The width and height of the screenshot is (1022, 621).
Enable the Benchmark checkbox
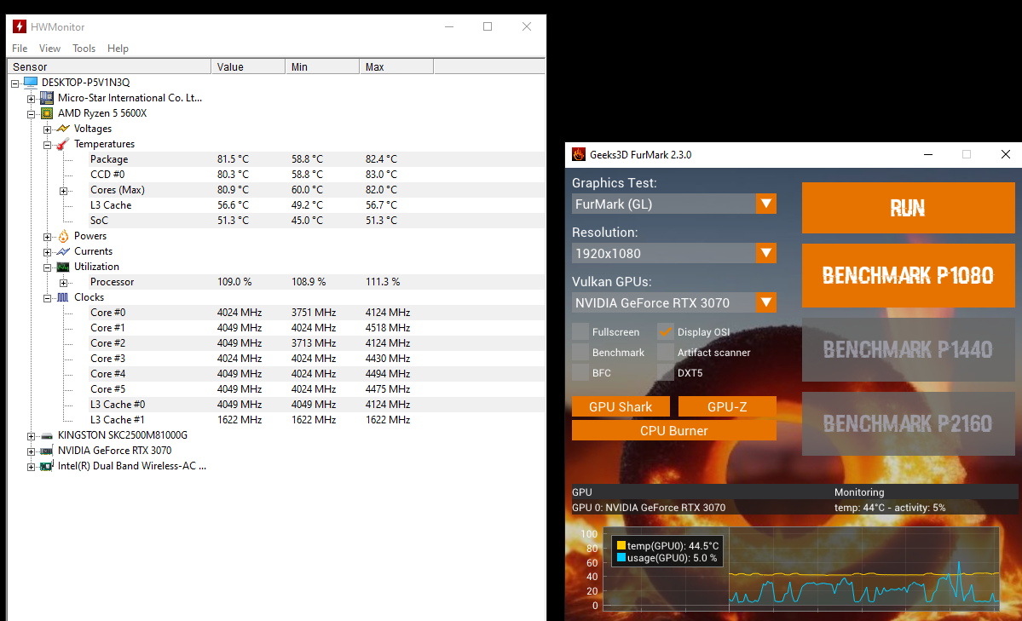tap(580, 353)
